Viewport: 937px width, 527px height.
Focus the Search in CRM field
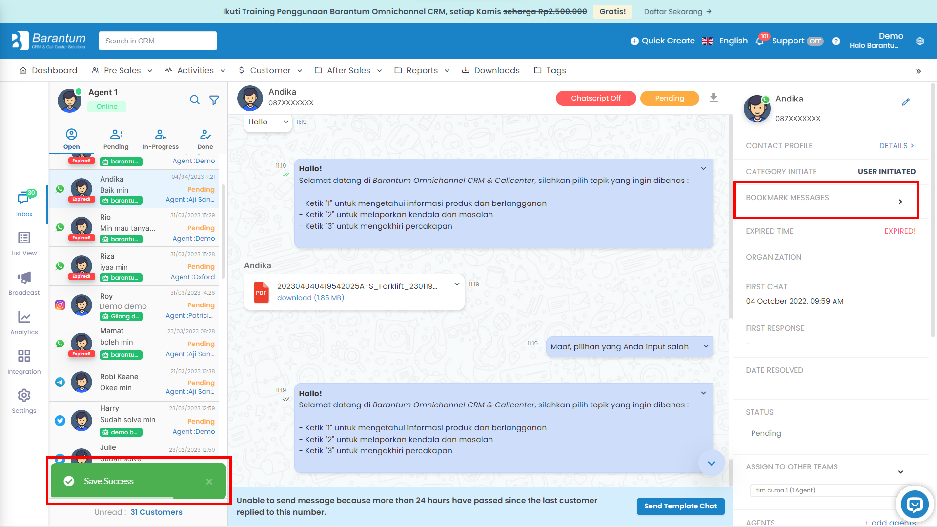158,41
